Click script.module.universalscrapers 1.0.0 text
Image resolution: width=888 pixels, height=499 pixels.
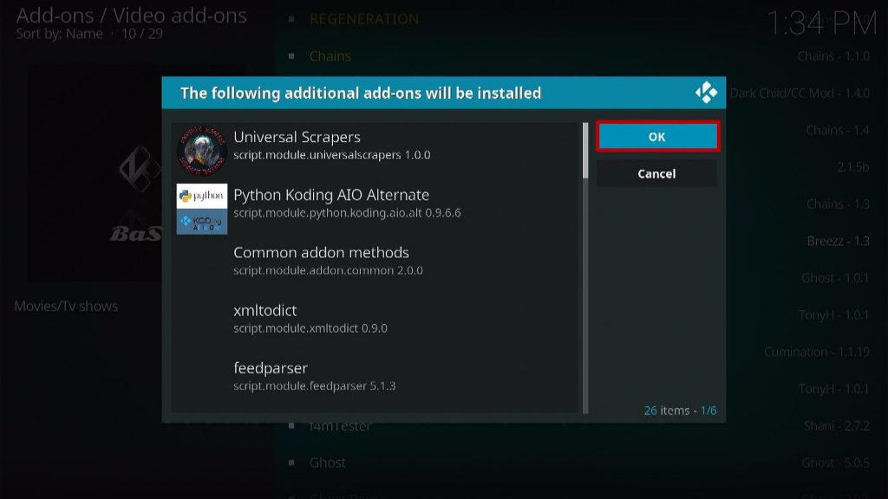pos(332,155)
